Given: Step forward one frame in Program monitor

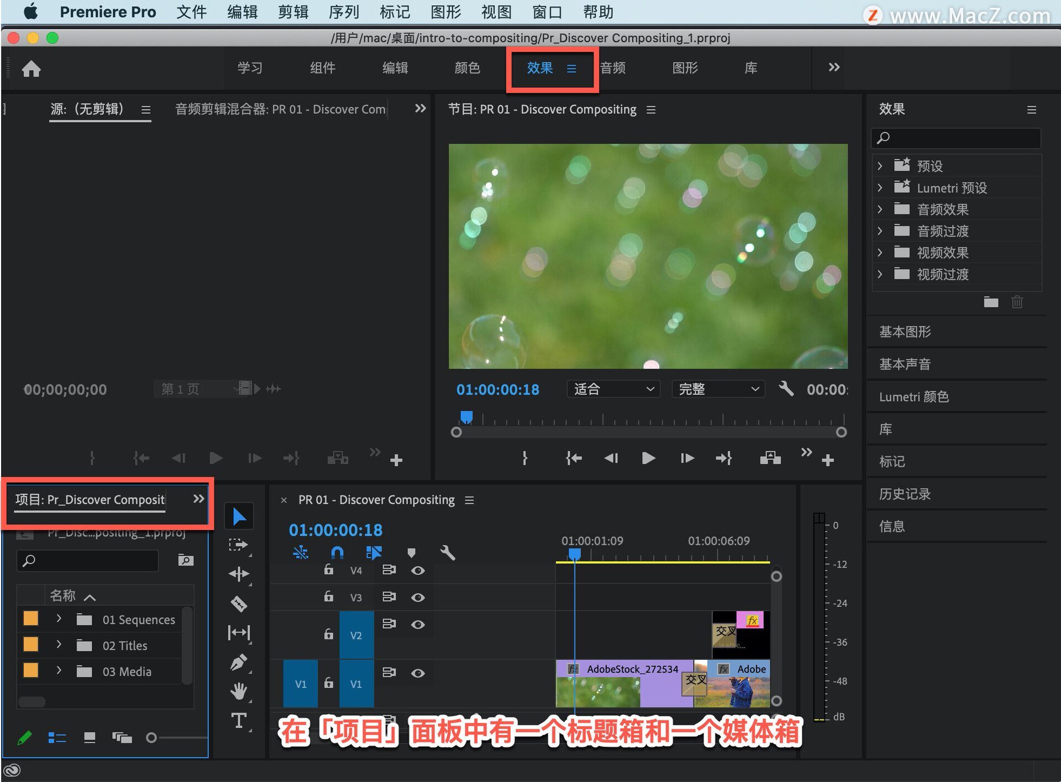Looking at the screenshot, I should (687, 458).
